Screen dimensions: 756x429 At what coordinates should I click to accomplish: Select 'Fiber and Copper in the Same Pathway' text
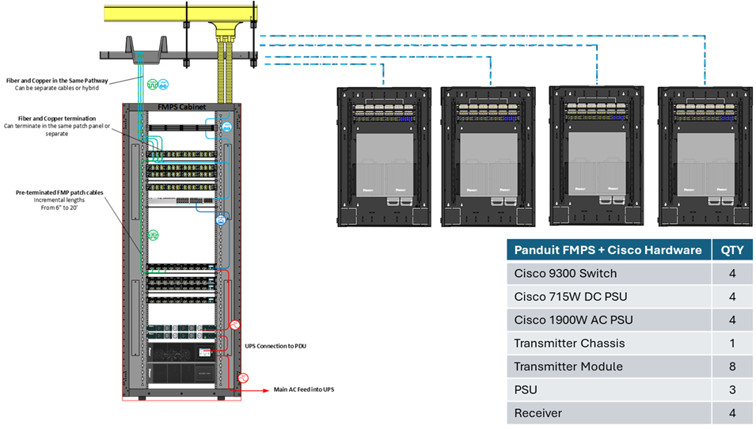57,81
